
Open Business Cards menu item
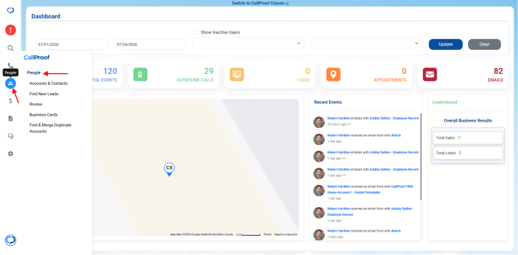(x=43, y=115)
